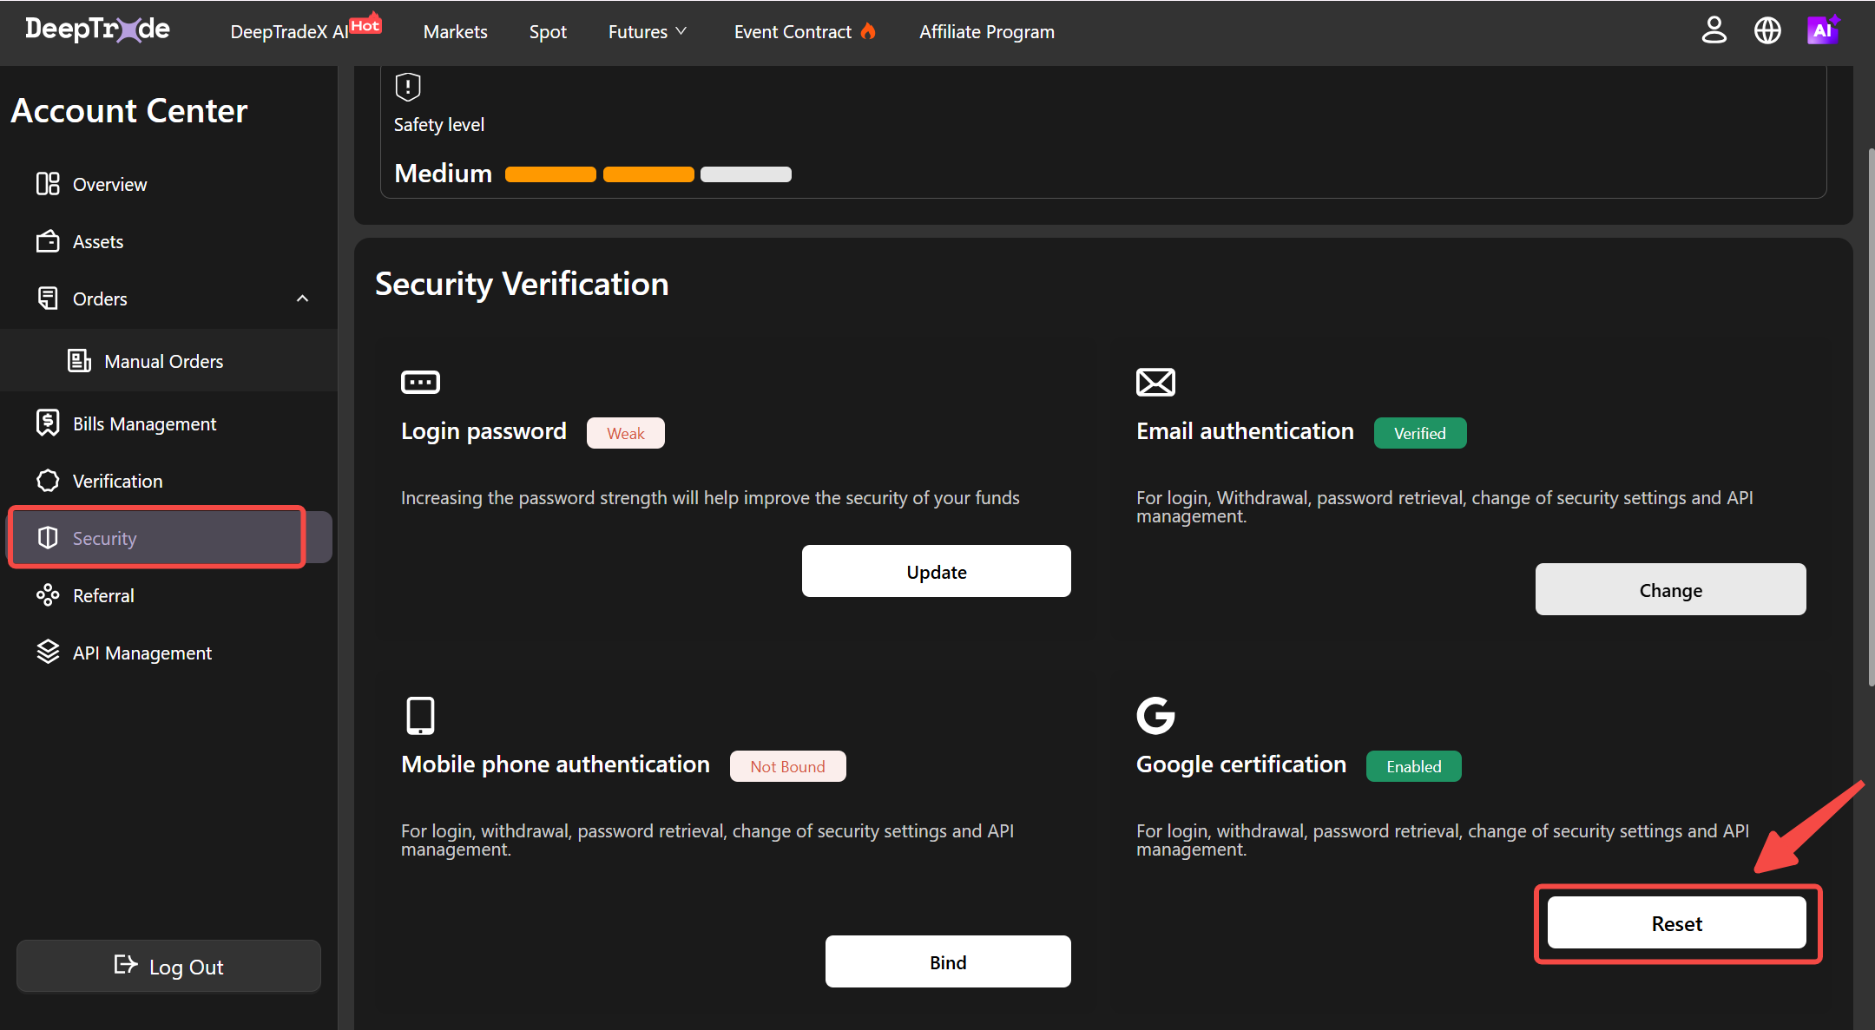Open Referral in the sidebar
Image resolution: width=1875 pixels, height=1030 pixels.
coord(168,595)
